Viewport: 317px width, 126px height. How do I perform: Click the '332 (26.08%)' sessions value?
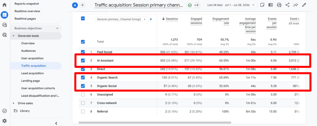click(x=169, y=61)
